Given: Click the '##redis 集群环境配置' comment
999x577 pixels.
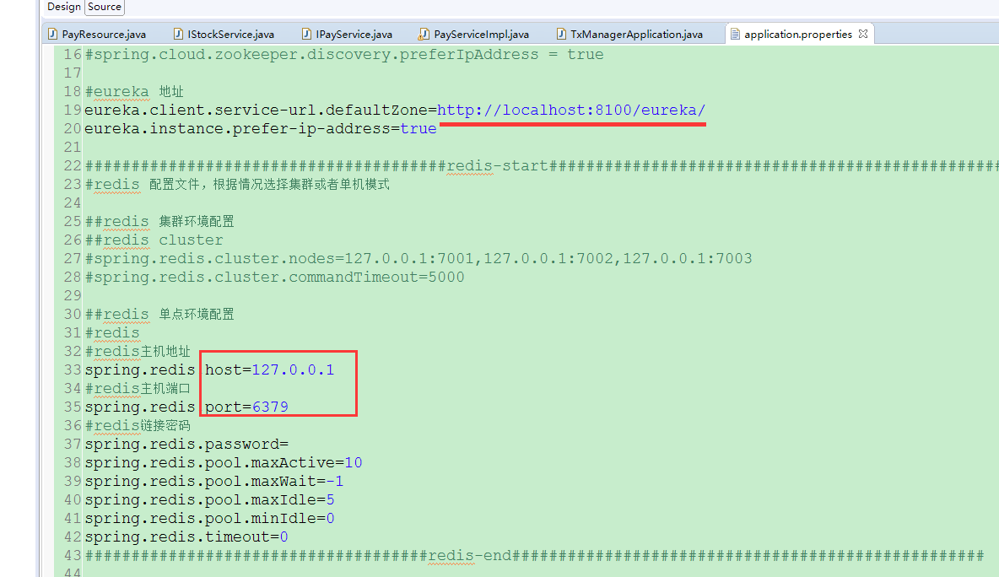Looking at the screenshot, I should click(x=159, y=222).
